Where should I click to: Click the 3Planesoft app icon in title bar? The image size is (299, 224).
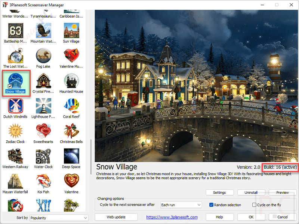[5, 5]
